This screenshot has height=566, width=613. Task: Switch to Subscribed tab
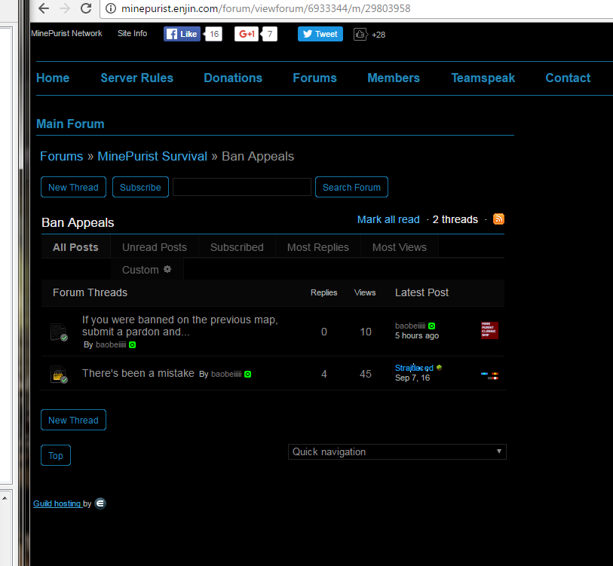pyautogui.click(x=237, y=247)
